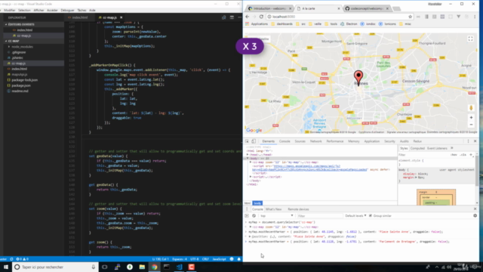Open the DevTools customize menu
This screenshot has width=483, height=272.
coord(468,141)
